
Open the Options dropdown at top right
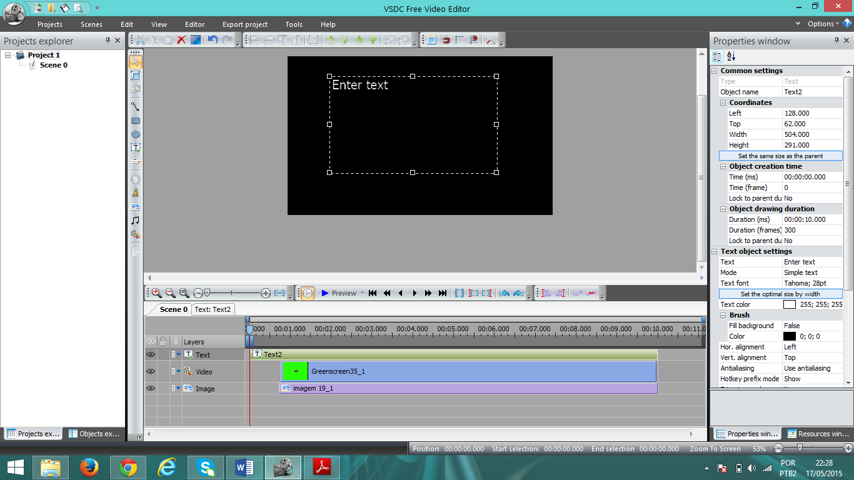click(x=823, y=24)
